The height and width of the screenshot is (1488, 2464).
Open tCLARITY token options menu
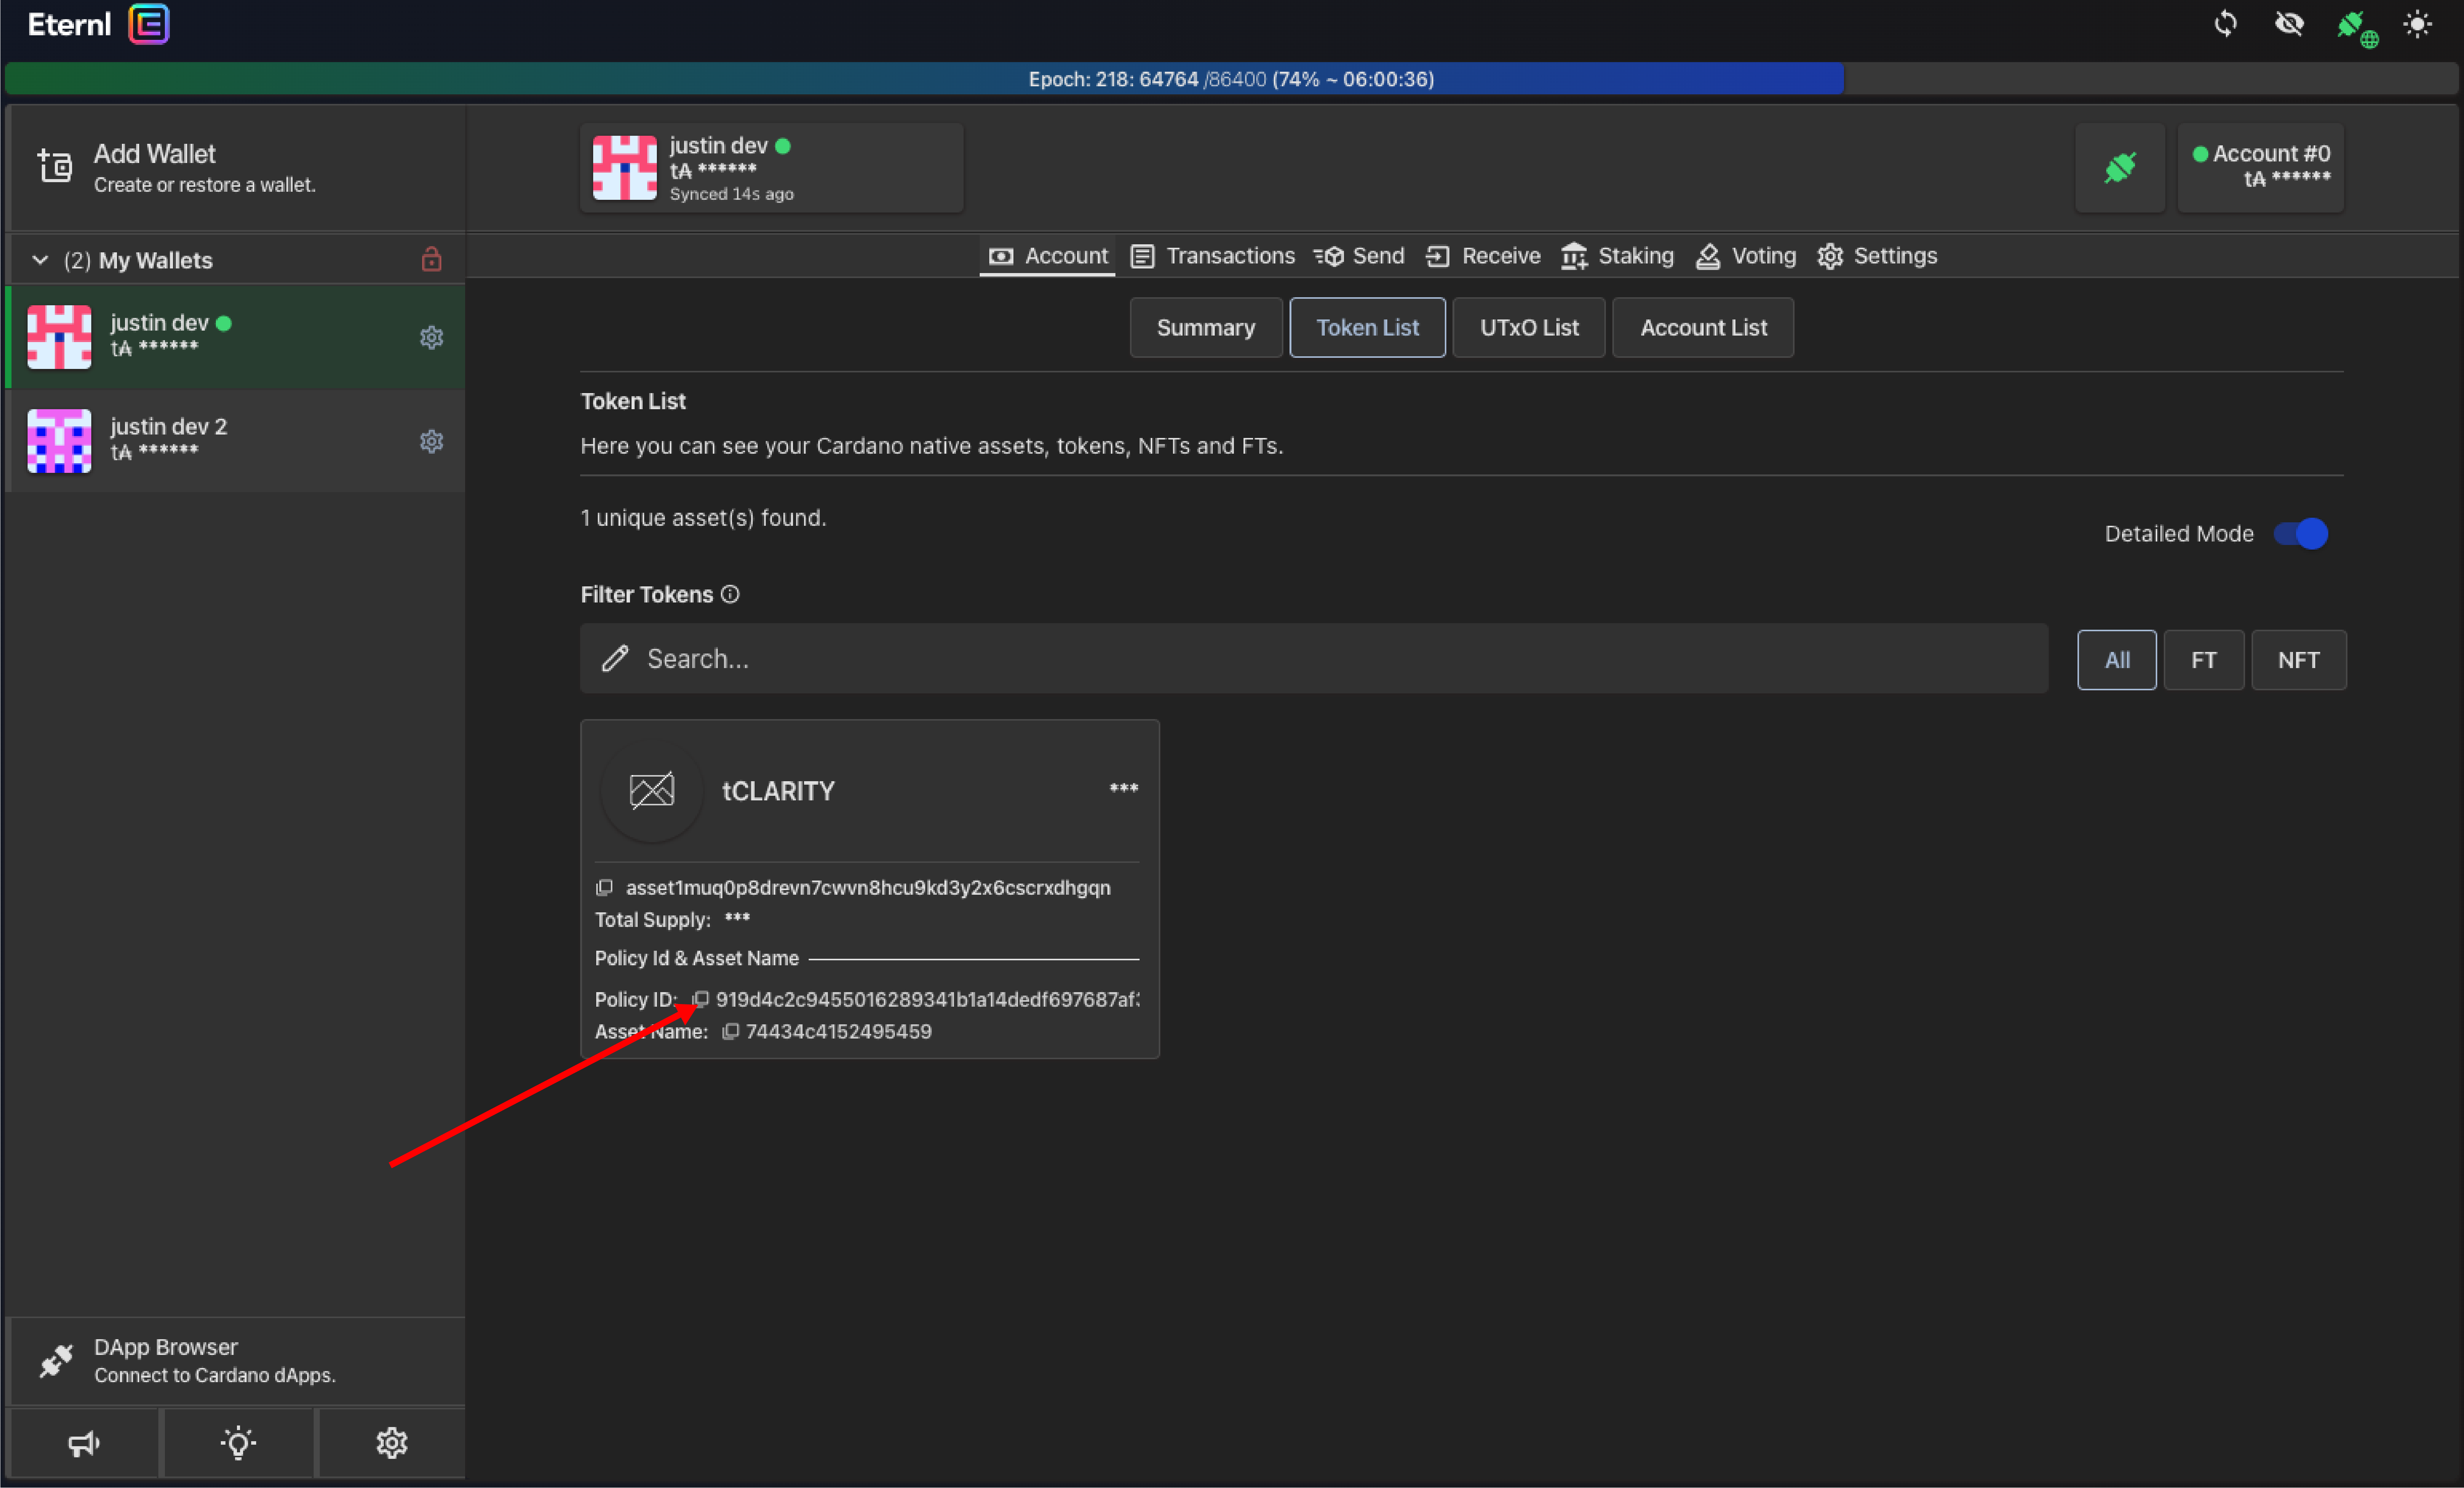[1123, 789]
